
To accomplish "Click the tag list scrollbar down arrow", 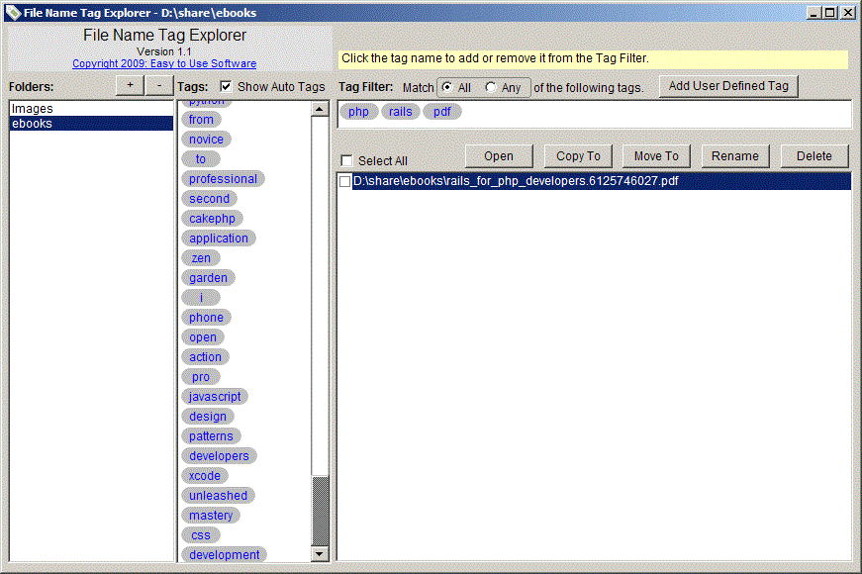I will [321, 555].
